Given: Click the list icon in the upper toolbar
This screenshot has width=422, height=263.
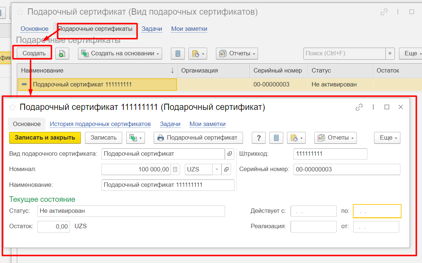Looking at the screenshot, I should tap(178, 53).
